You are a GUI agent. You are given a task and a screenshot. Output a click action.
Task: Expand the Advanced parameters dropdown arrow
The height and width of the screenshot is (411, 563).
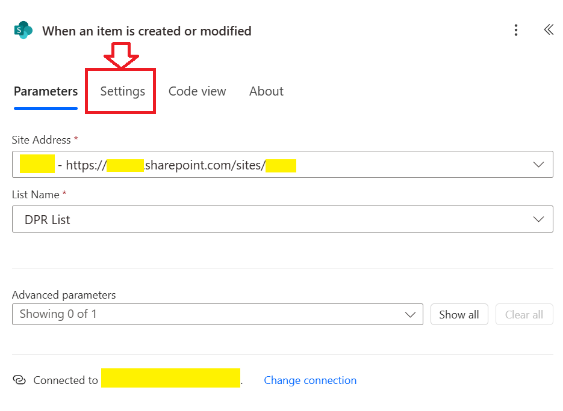411,314
